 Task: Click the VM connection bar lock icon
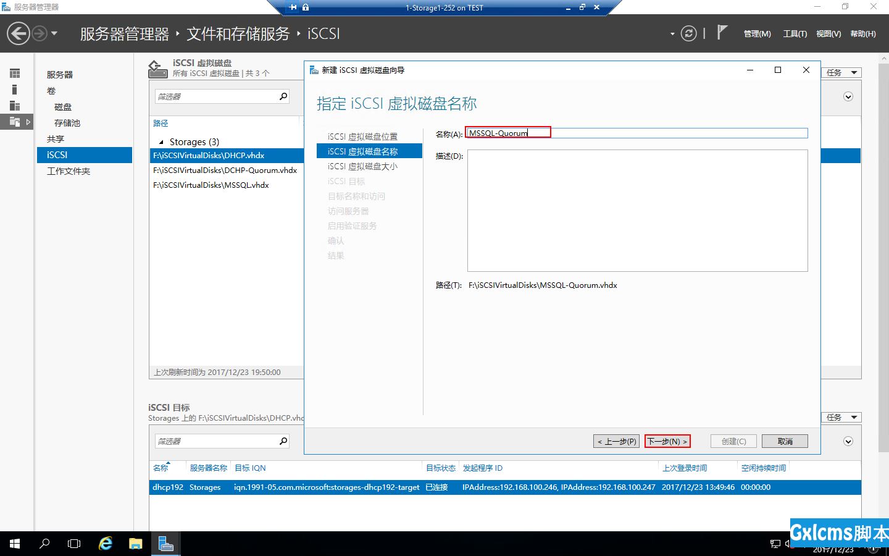tap(306, 7)
